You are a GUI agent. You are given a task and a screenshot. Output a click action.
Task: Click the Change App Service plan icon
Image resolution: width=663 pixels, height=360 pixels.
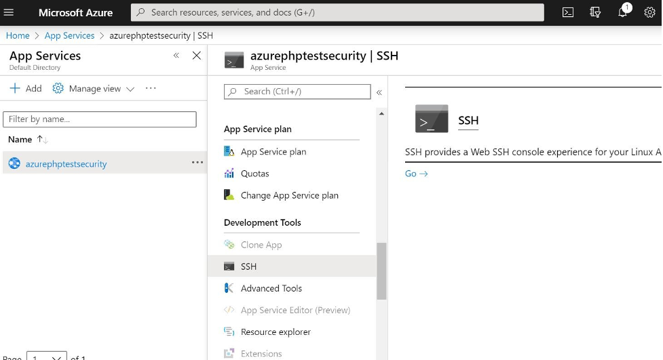[229, 195]
